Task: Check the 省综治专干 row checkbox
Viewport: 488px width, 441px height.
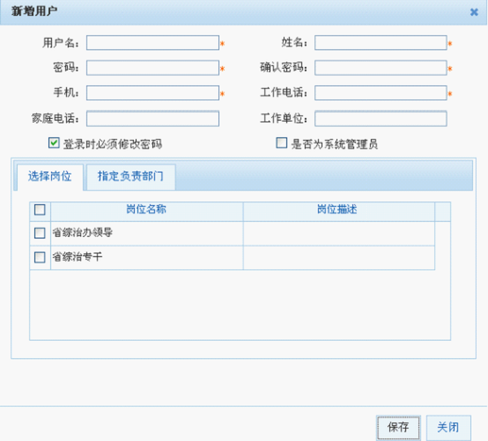Action: pyautogui.click(x=40, y=257)
